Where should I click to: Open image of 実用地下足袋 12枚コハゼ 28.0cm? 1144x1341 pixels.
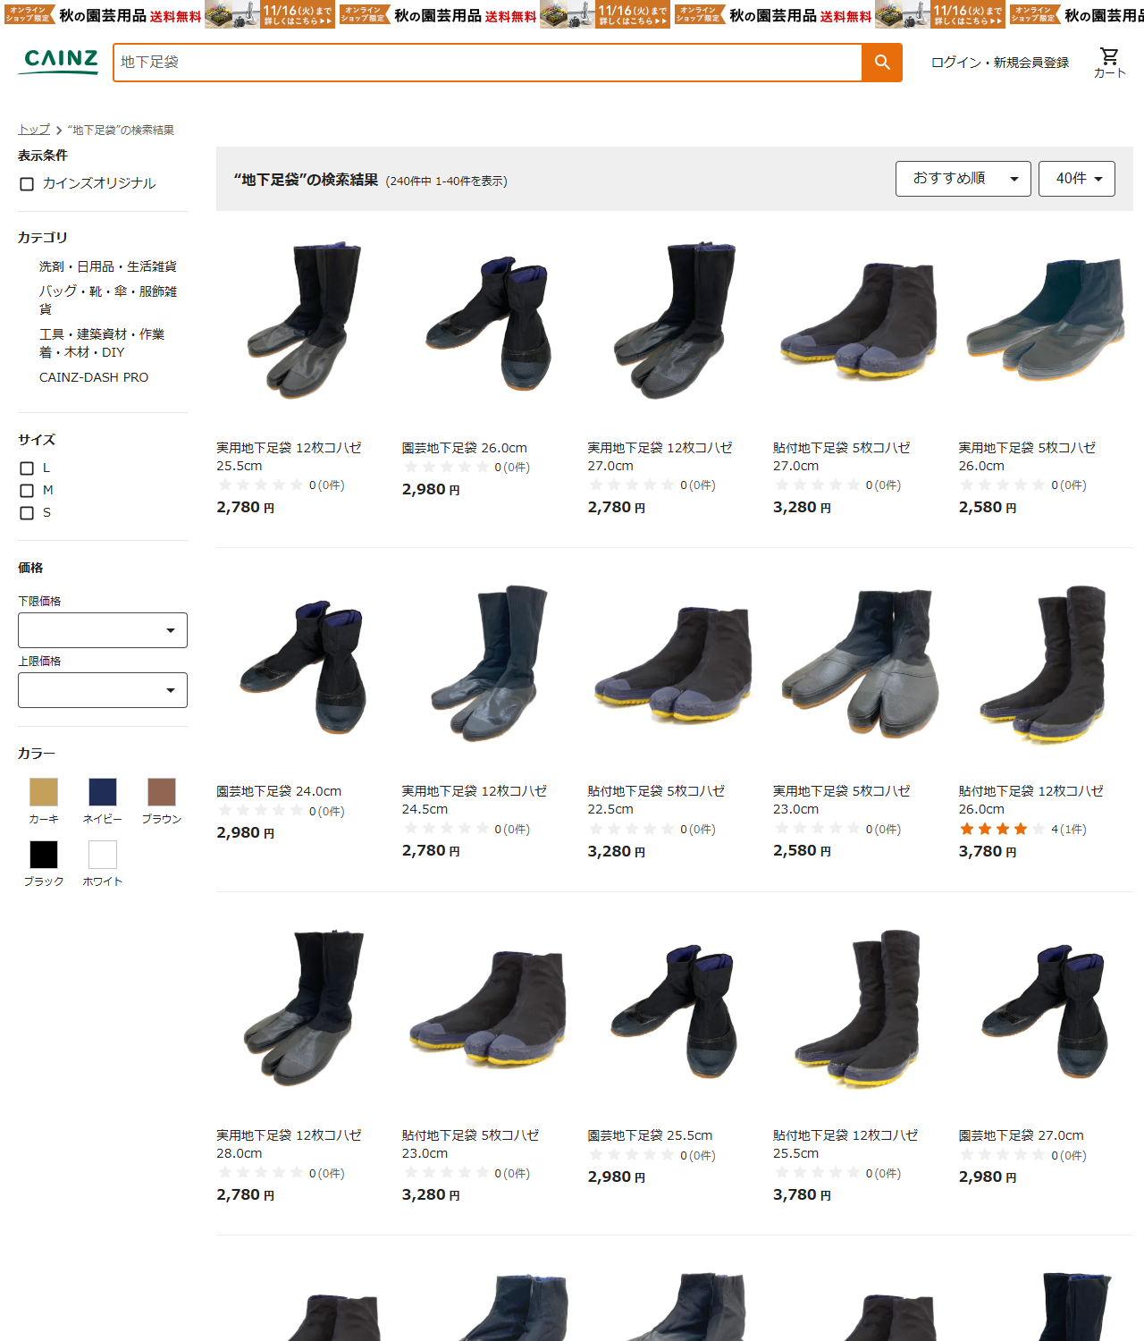[302, 1008]
